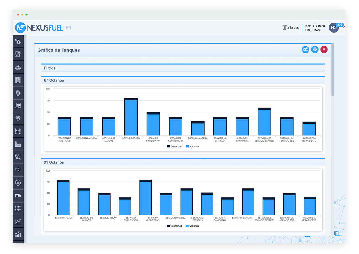Open the gears settings icon in sidebar
The width and height of the screenshot is (359, 254).
point(18,42)
